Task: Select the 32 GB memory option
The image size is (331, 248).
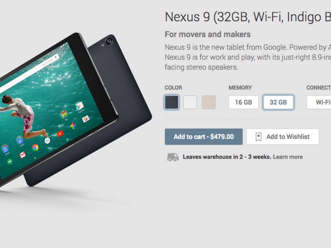Action: 278,102
